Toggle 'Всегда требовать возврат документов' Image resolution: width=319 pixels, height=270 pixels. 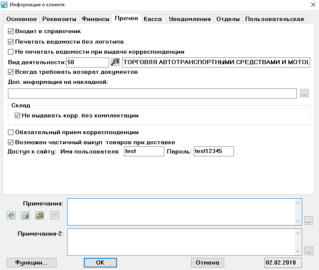[x=10, y=72]
